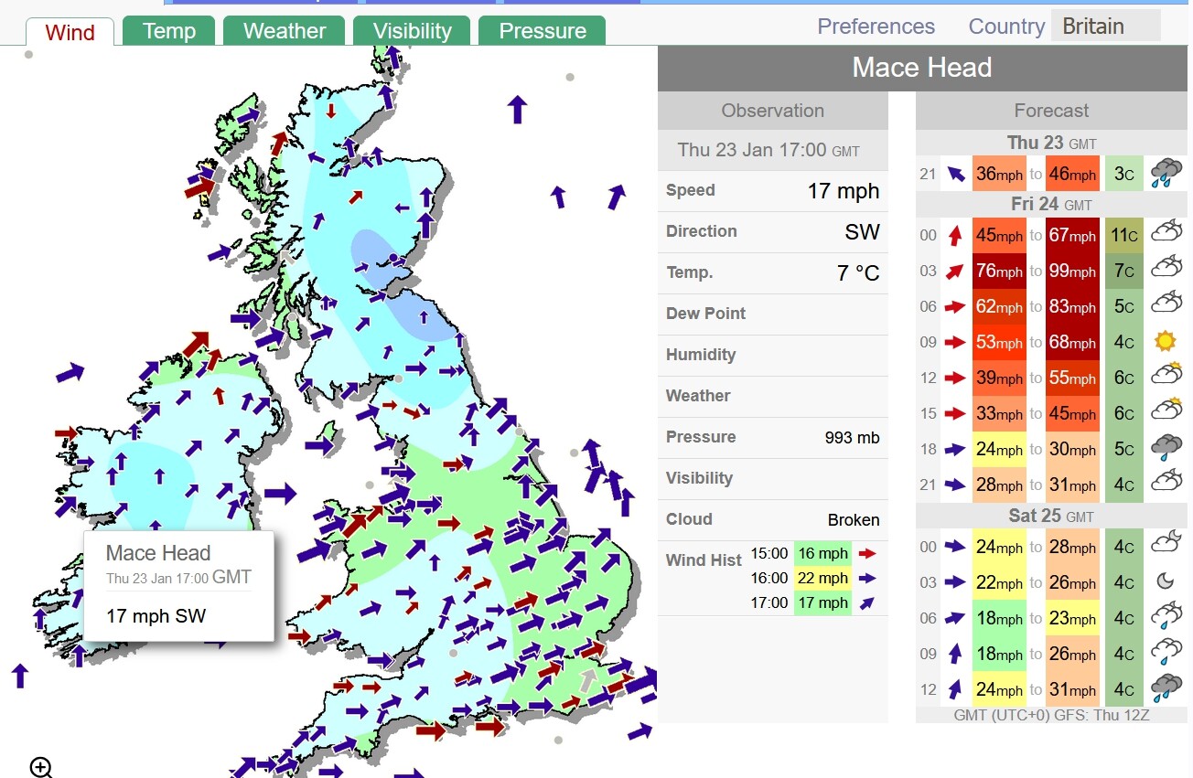Click the Fri 24 GMT day header
Screen dimensions: 1193x778
[x=1051, y=204]
